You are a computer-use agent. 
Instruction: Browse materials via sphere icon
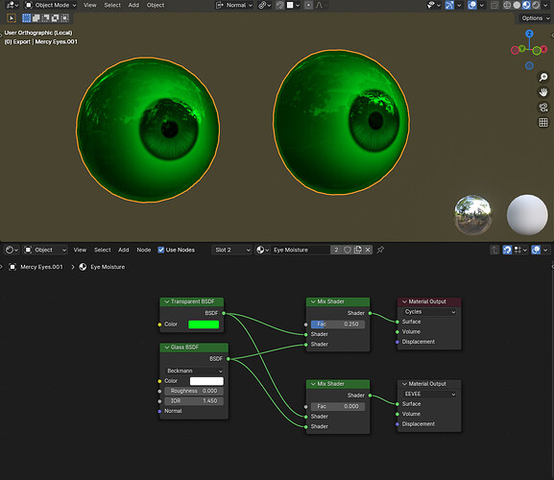(262, 250)
